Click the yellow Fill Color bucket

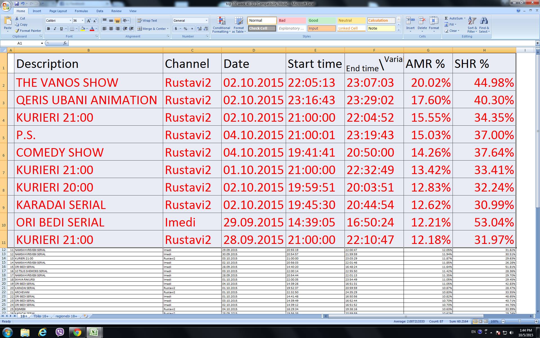point(83,29)
